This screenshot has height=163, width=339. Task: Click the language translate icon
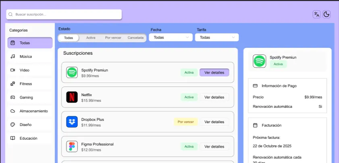(316, 14)
